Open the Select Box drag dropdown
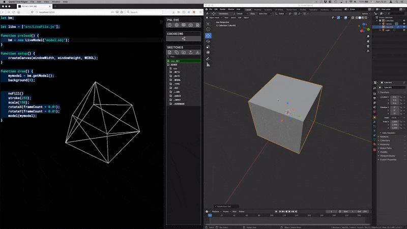The image size is (407, 229). (265, 14)
